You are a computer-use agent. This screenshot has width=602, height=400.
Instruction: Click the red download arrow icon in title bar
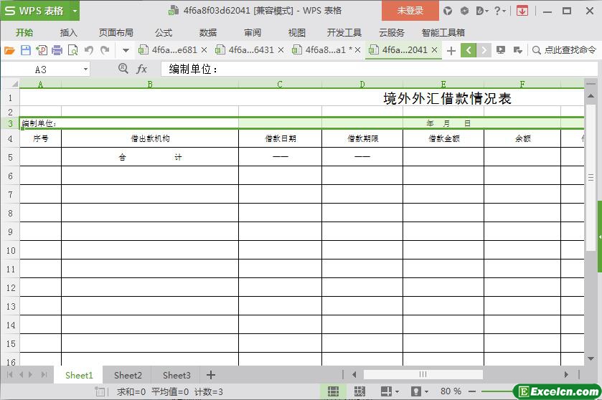pyautogui.click(x=522, y=11)
